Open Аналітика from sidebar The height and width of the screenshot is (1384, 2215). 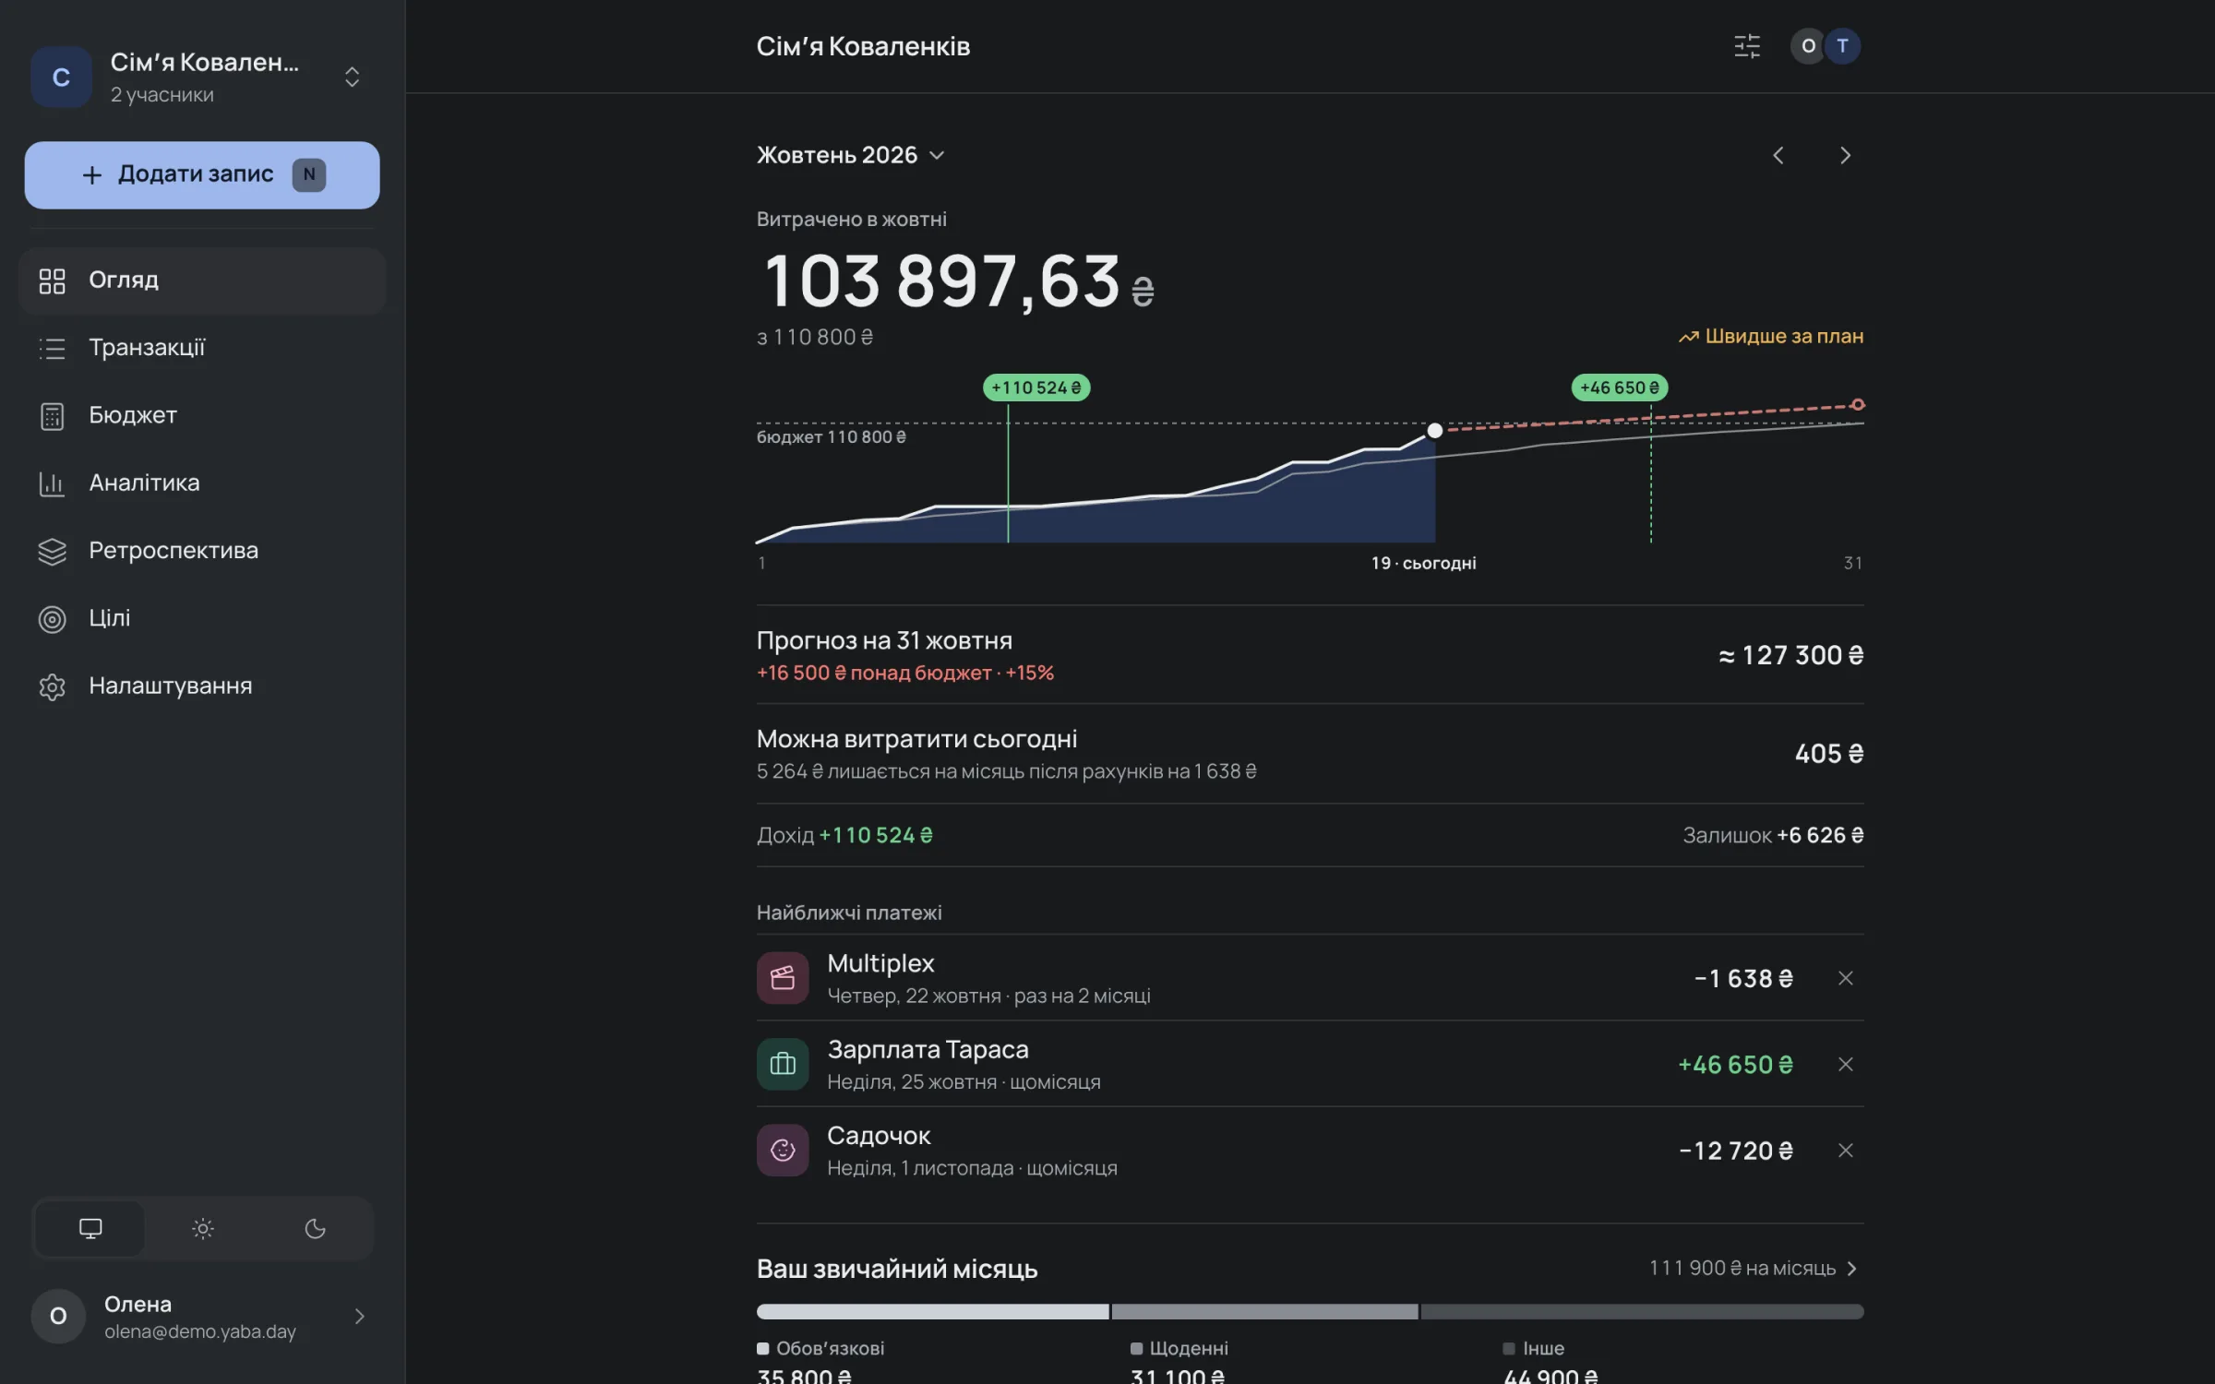(201, 483)
